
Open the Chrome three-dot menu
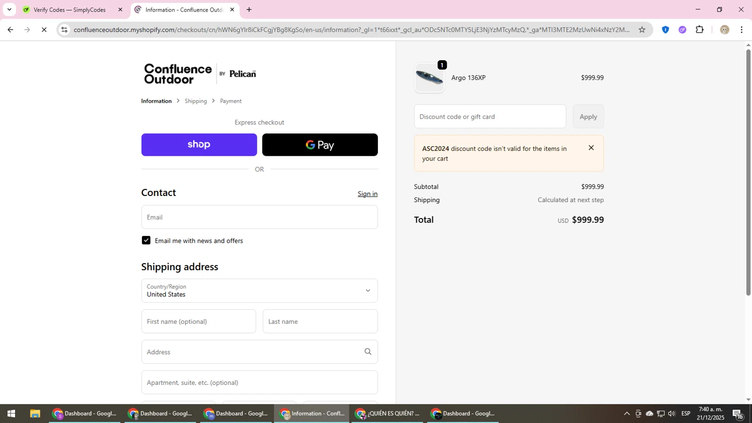pyautogui.click(x=741, y=30)
